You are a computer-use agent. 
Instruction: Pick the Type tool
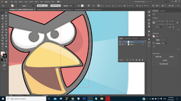6,19
